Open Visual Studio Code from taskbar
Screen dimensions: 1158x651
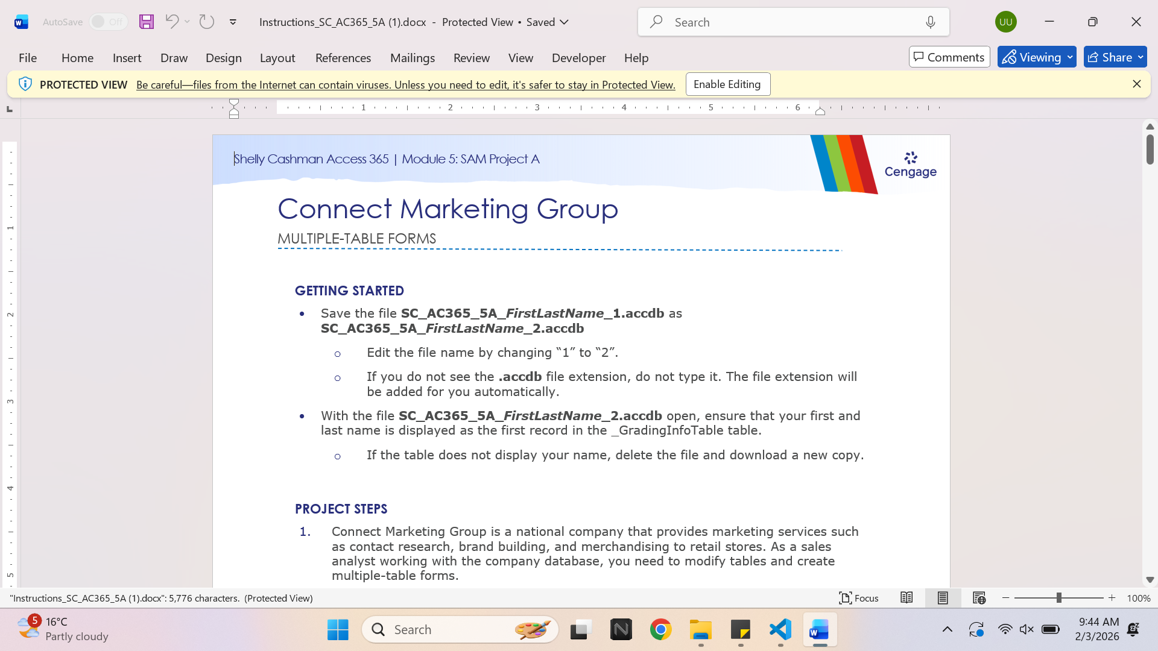click(780, 629)
